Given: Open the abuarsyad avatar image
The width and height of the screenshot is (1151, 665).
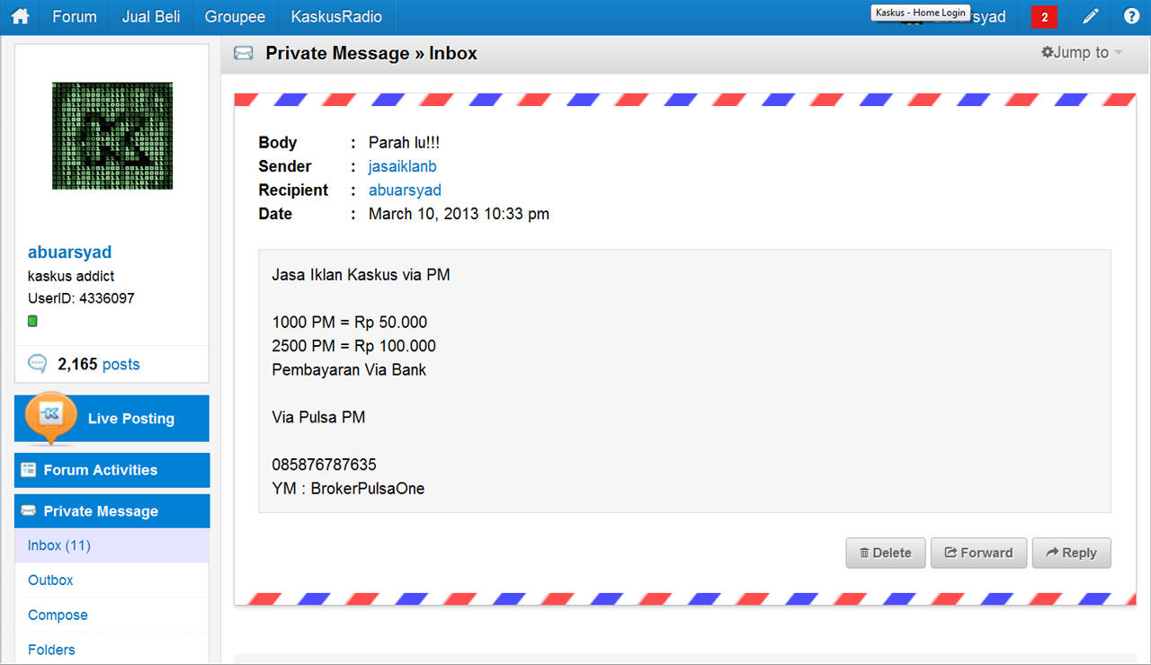Looking at the screenshot, I should point(112,136).
